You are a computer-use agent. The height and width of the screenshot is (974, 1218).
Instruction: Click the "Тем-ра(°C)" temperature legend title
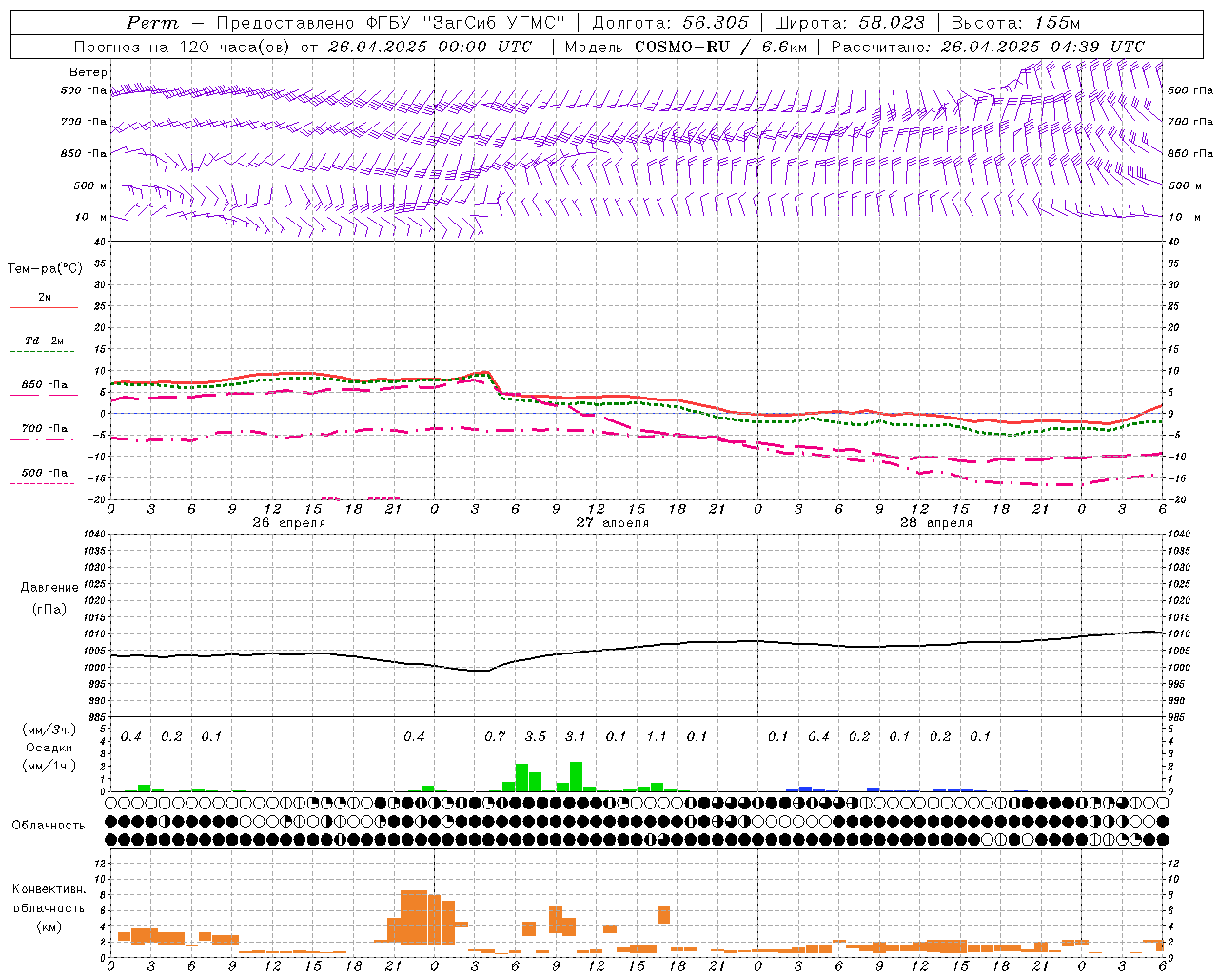[x=45, y=269]
